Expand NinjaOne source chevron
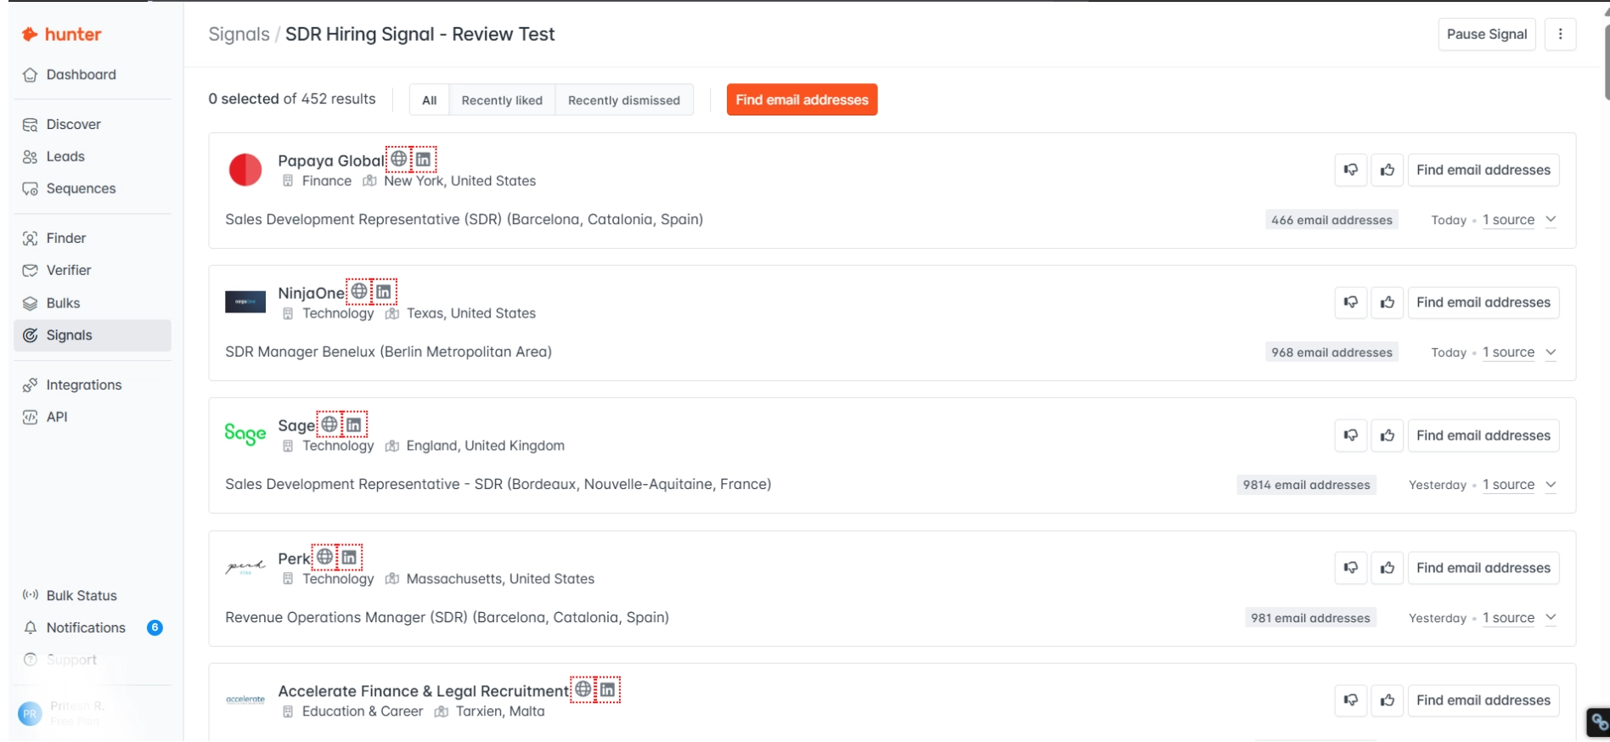The image size is (1610, 742). click(x=1551, y=351)
